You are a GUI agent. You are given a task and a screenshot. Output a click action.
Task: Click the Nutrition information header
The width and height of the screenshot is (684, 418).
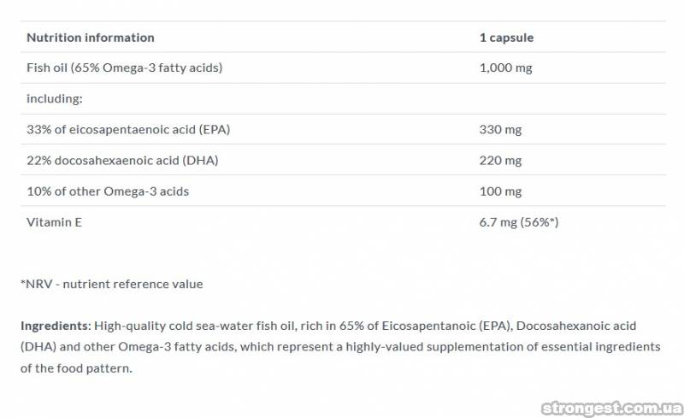pos(91,38)
